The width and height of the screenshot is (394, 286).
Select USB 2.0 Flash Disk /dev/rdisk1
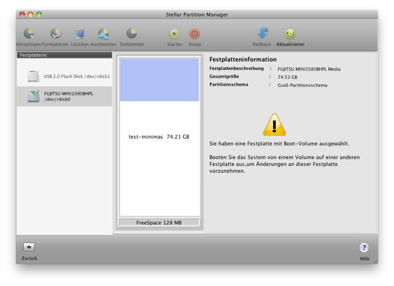click(65, 76)
